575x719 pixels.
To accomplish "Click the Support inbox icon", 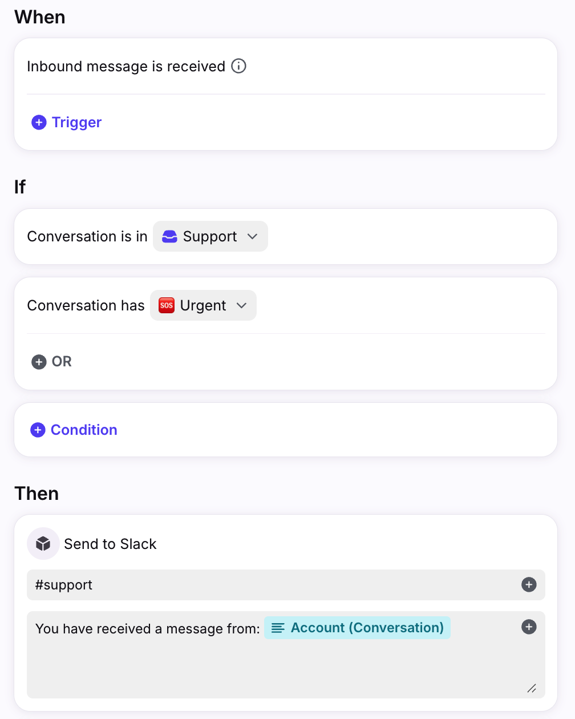I will click(169, 237).
